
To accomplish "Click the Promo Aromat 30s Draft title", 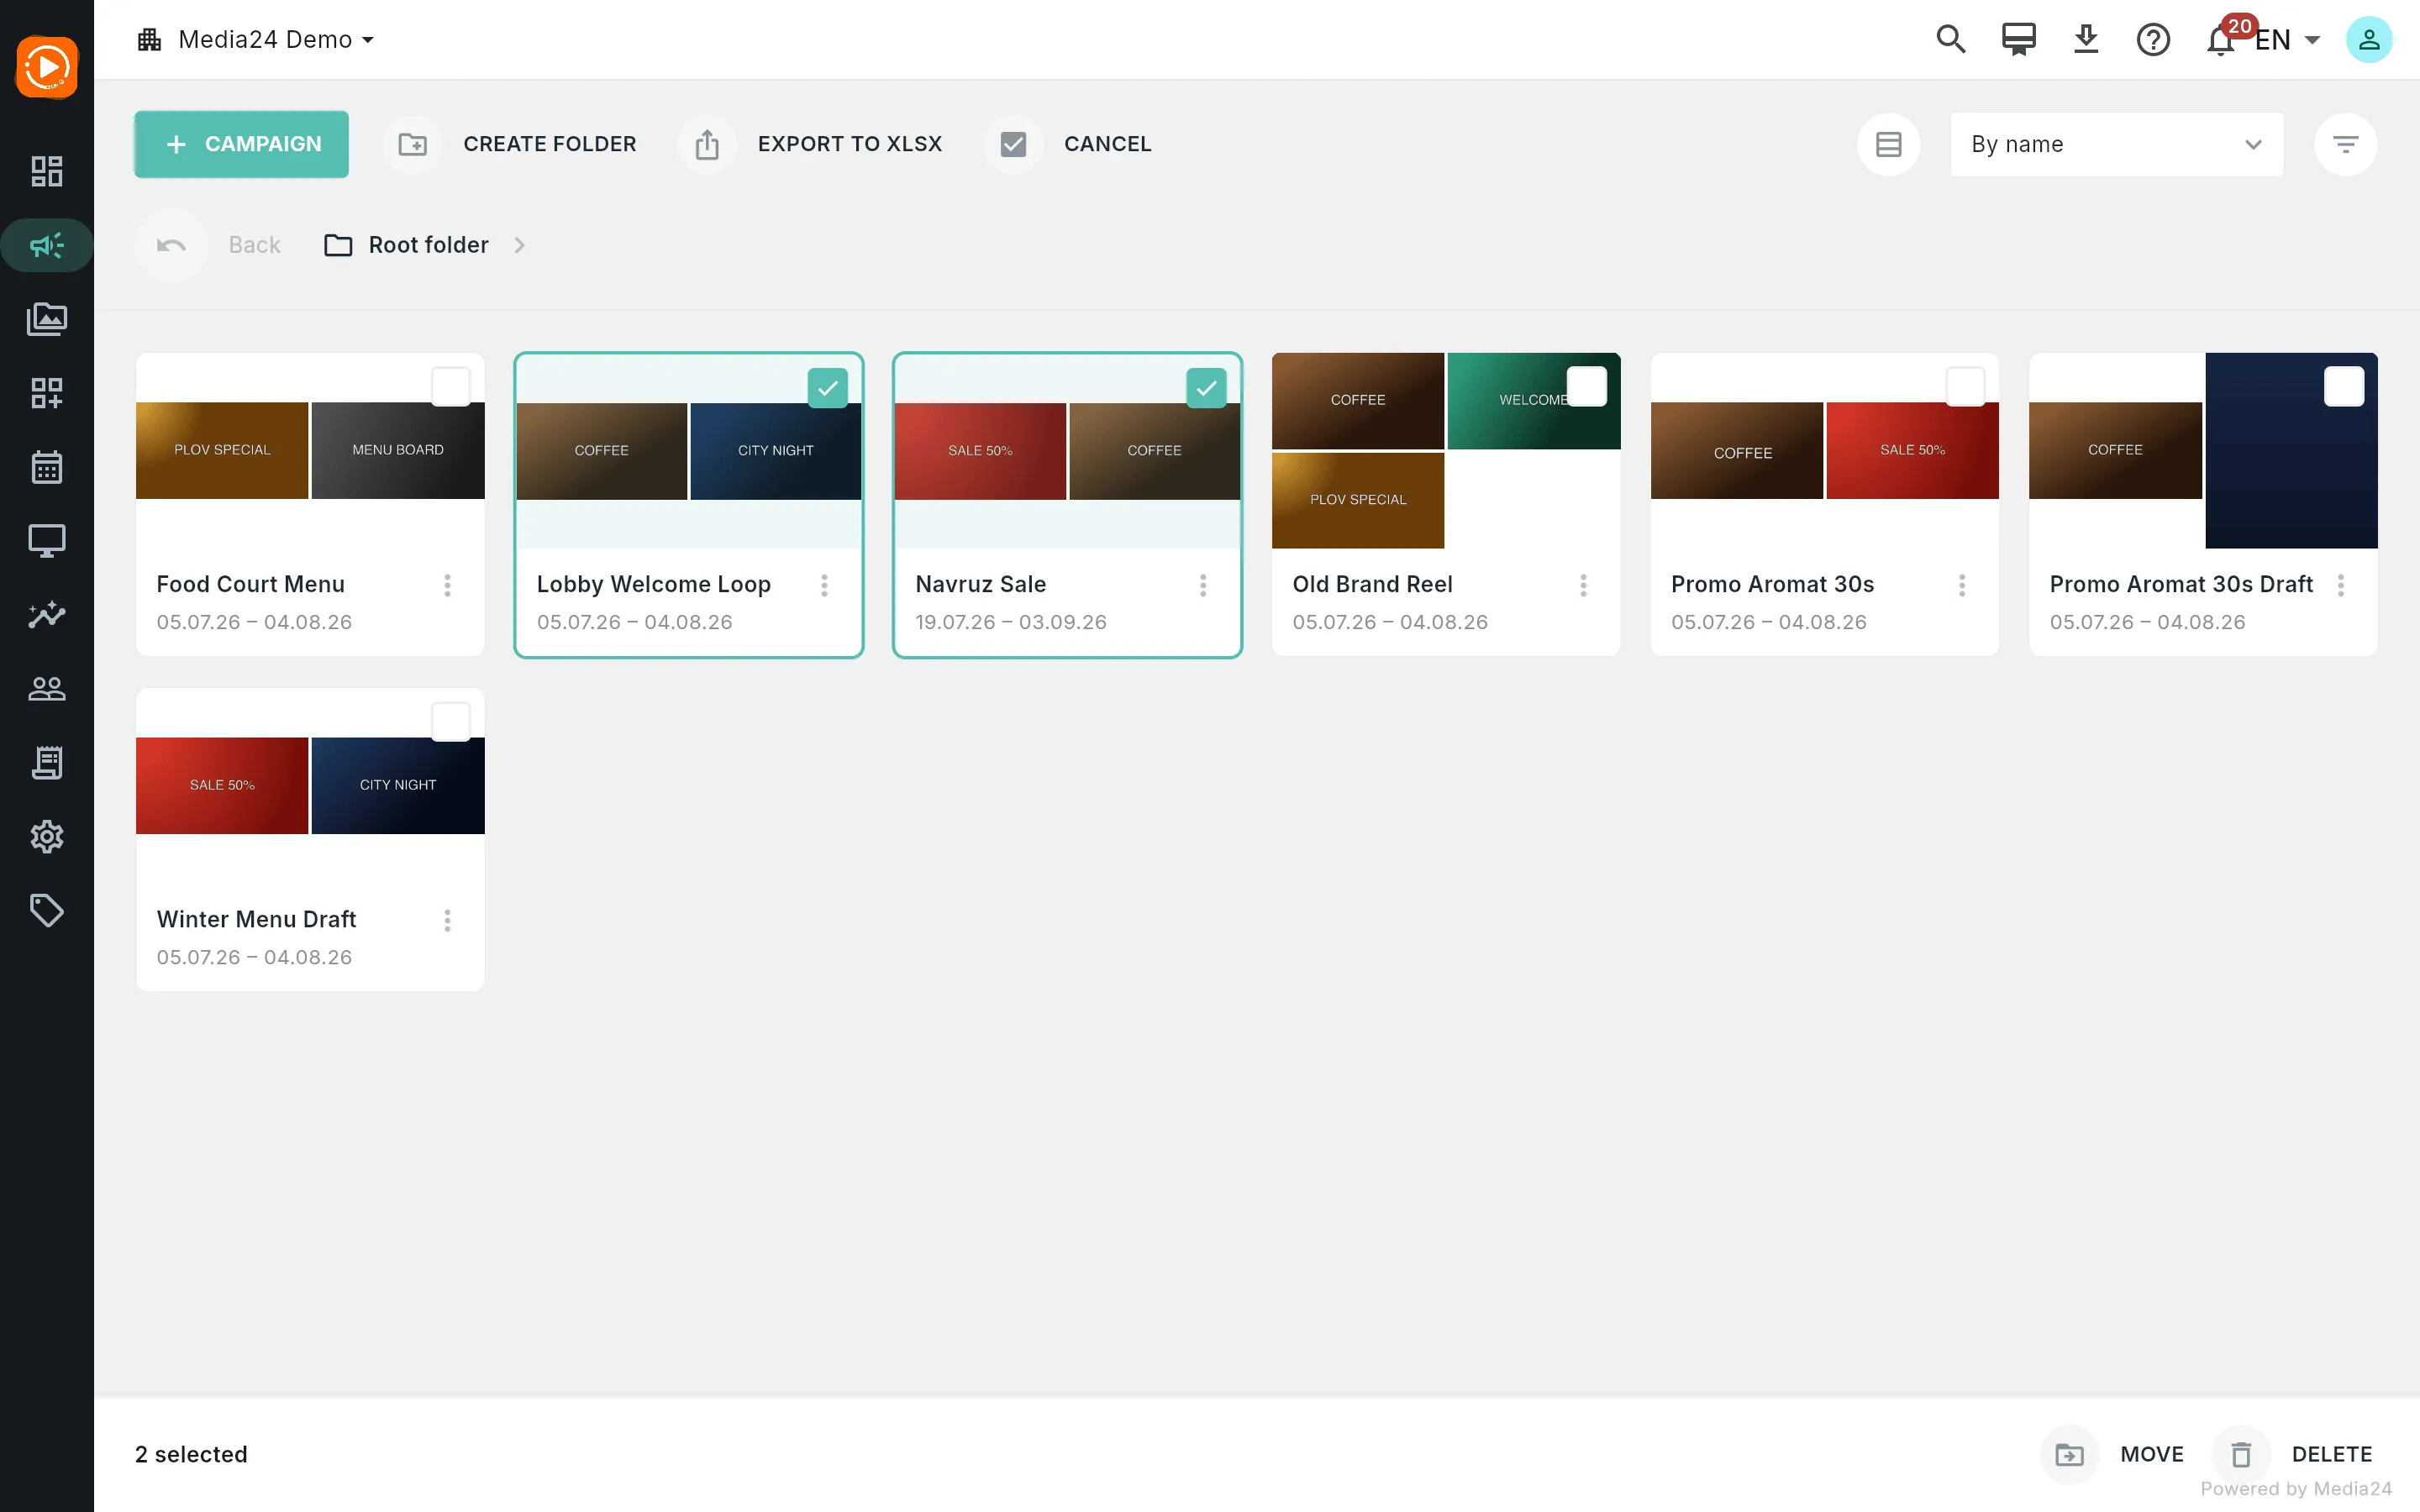I will click(2181, 584).
